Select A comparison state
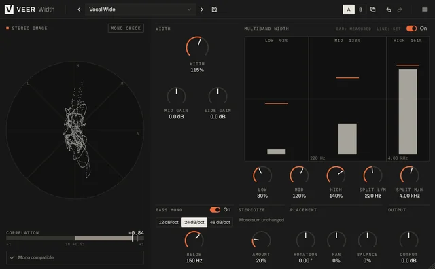435x269 pixels. click(x=349, y=10)
